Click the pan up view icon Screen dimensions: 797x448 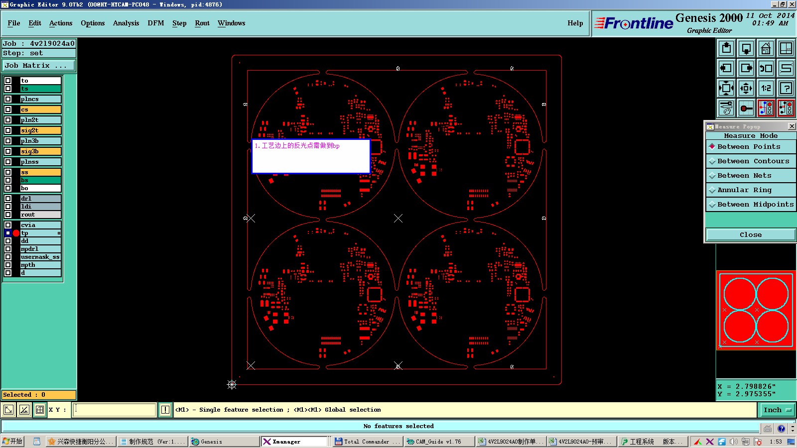pos(726,48)
